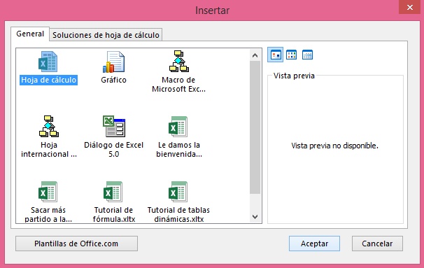424x268 pixels.
Task: Select the Tutorial de tablas dinámicas.xltx icon
Action: pyautogui.click(x=178, y=192)
